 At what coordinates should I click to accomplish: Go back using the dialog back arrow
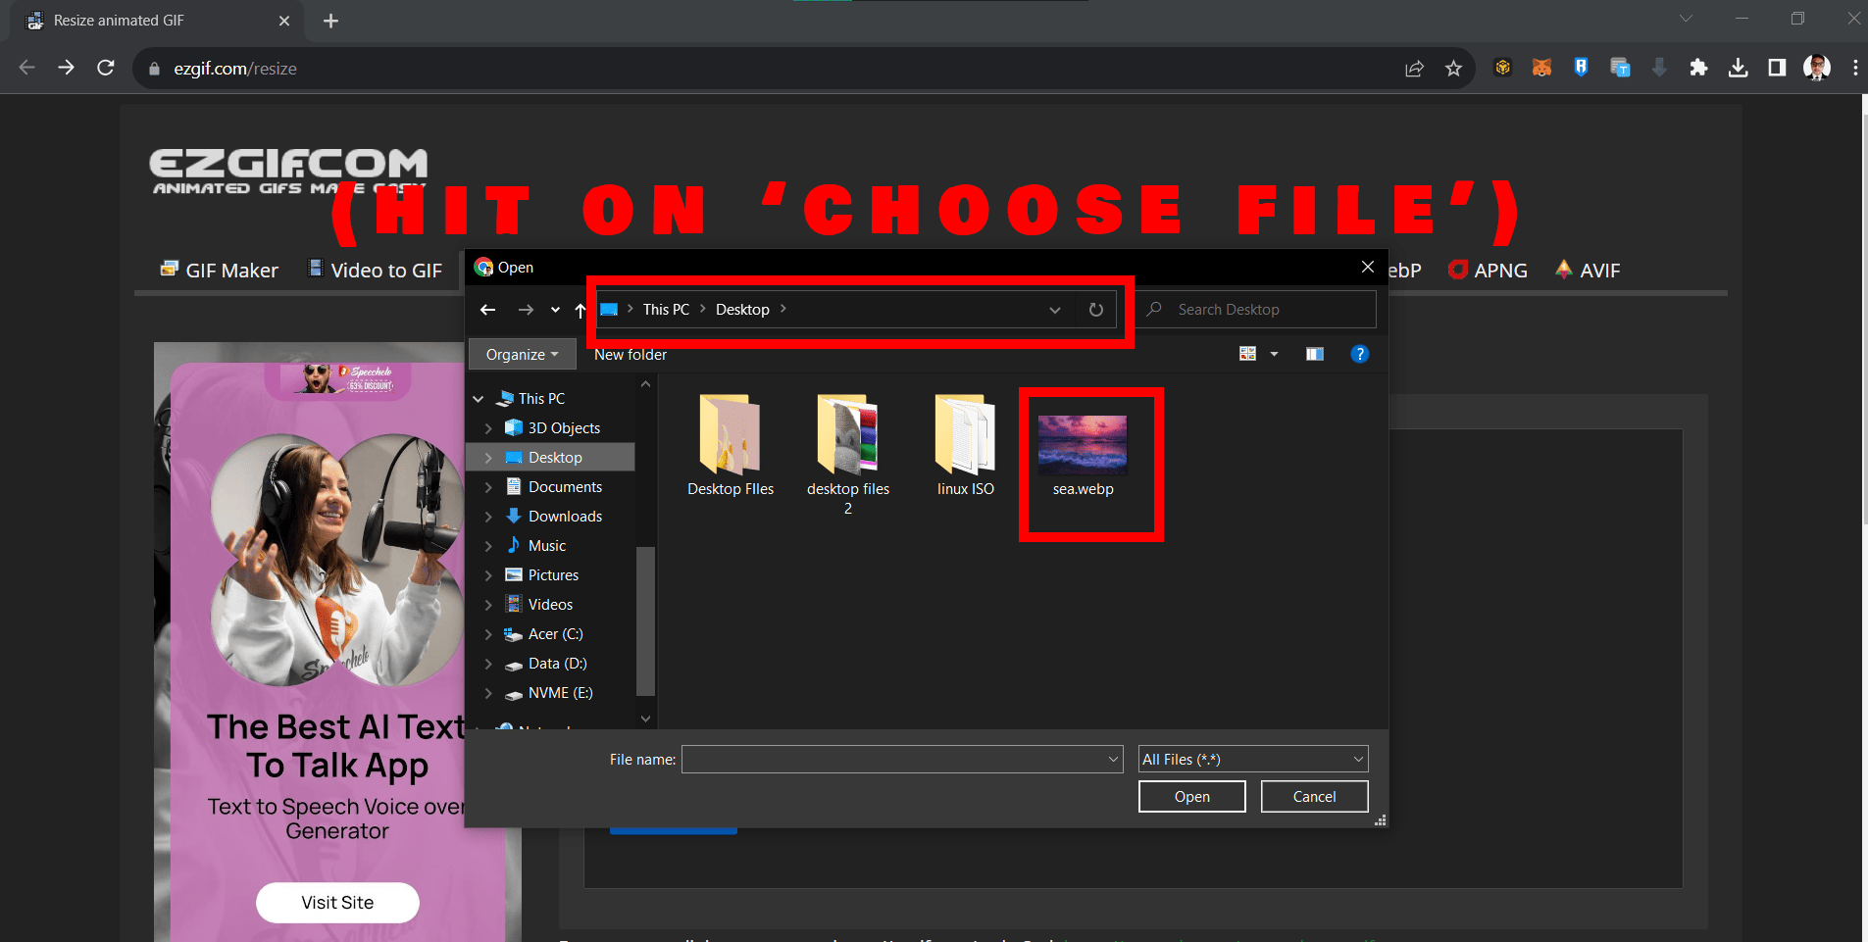[x=488, y=310]
